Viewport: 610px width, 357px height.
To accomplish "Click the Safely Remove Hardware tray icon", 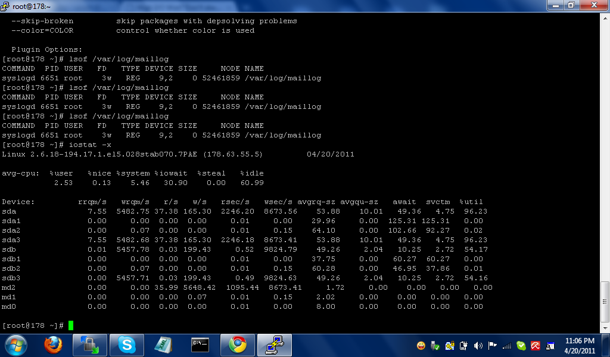I will [435, 345].
